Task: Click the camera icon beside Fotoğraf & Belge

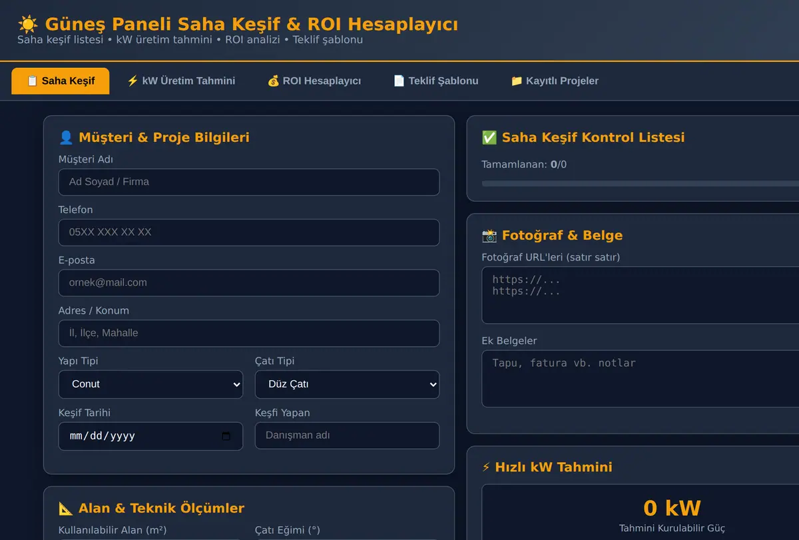Action: 489,235
